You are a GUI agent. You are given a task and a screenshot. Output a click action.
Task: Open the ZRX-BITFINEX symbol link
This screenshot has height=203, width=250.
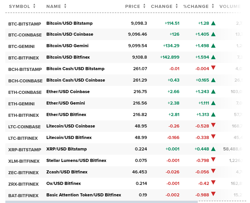pos(23,184)
